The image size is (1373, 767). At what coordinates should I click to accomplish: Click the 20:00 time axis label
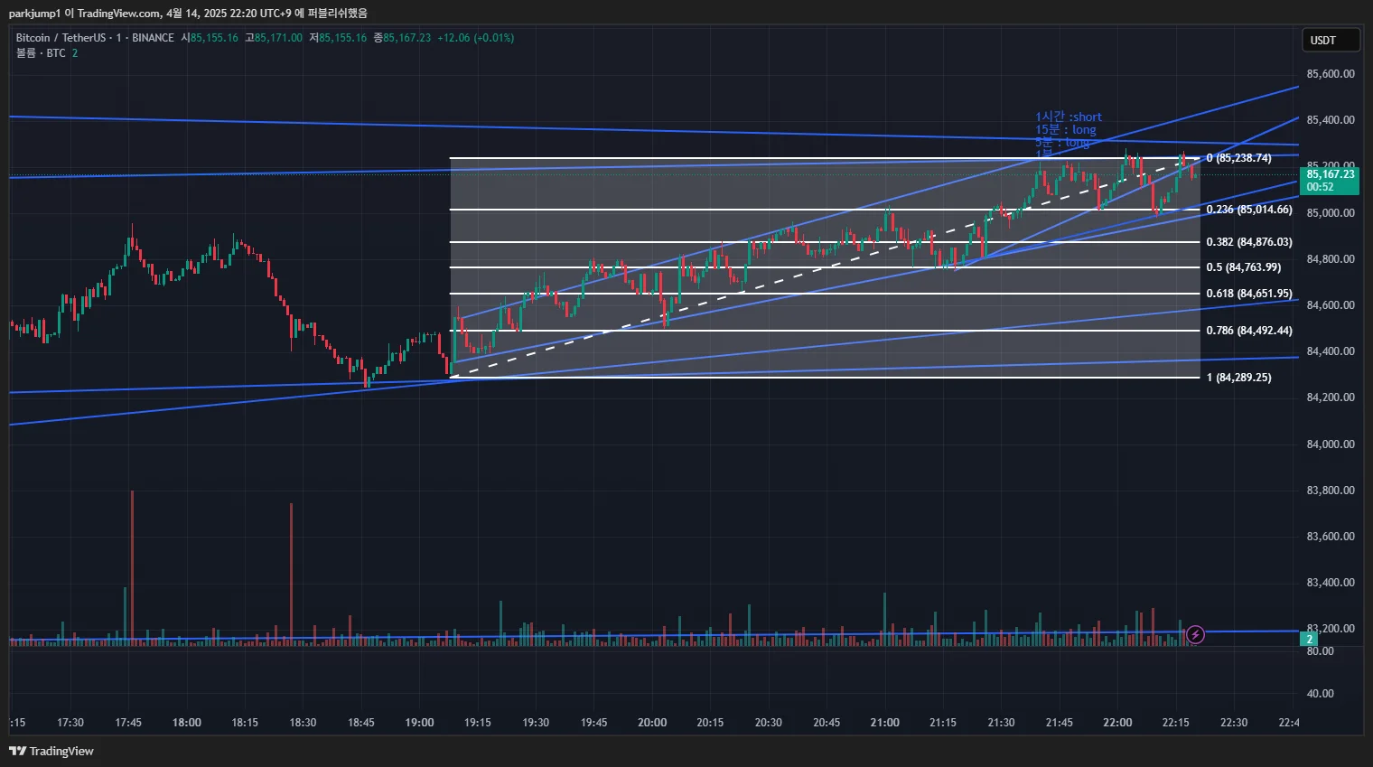pos(652,723)
